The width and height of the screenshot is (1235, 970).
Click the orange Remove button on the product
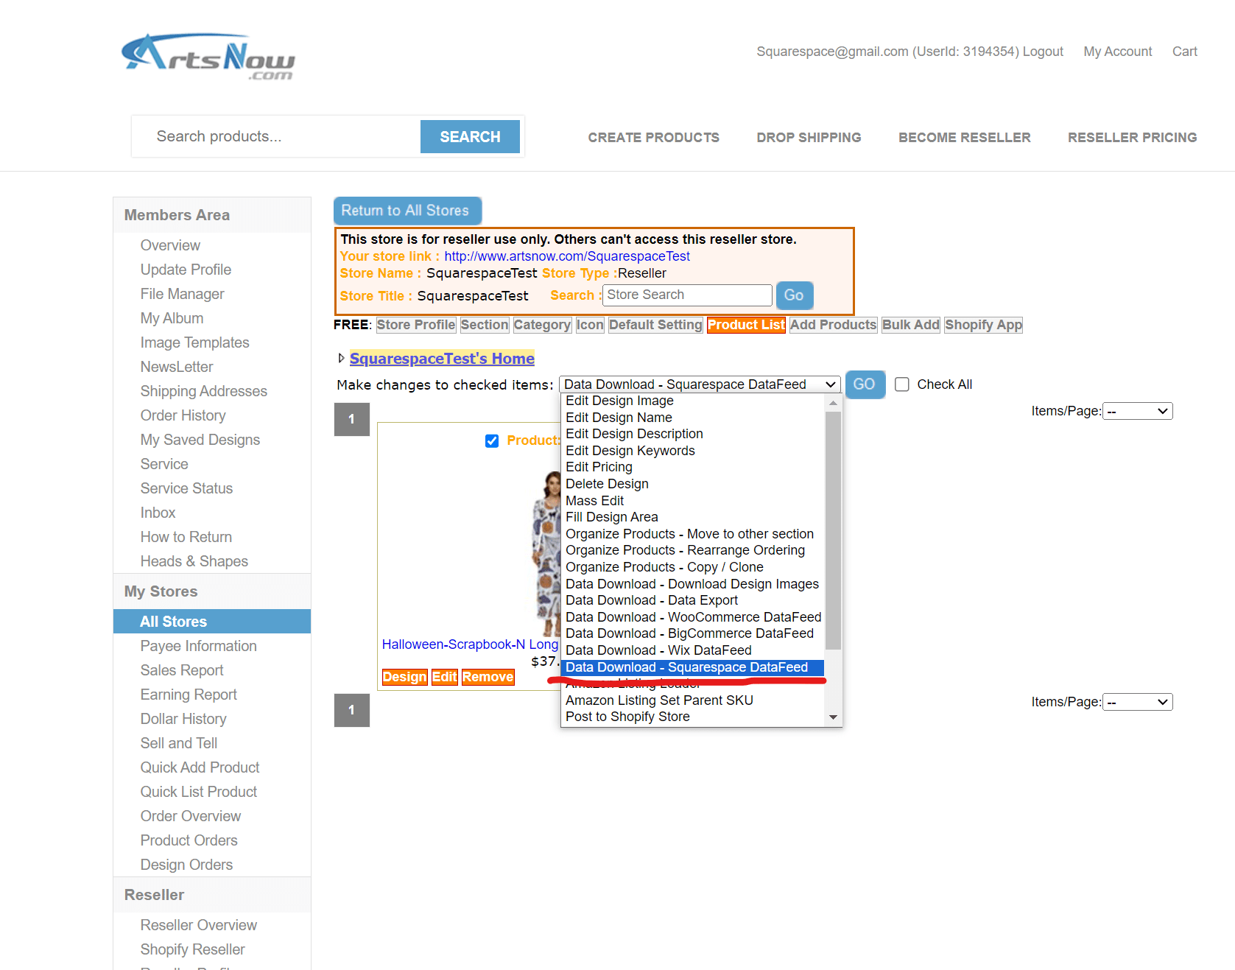coord(488,677)
